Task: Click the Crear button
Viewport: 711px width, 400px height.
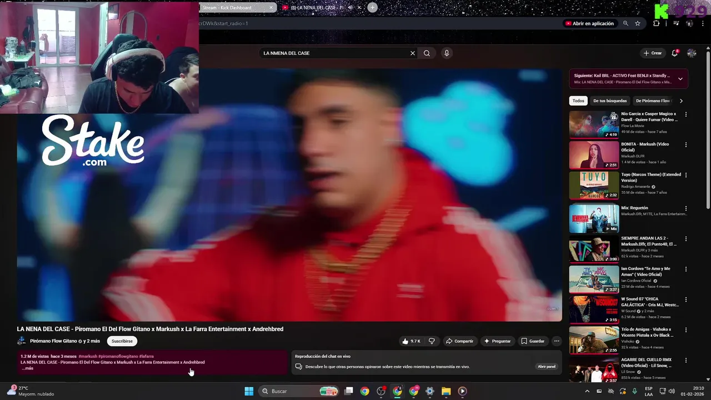Action: point(653,53)
